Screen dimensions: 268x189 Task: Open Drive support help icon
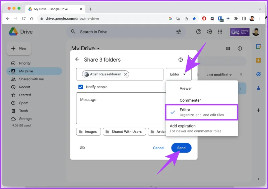pyautogui.click(x=199, y=31)
